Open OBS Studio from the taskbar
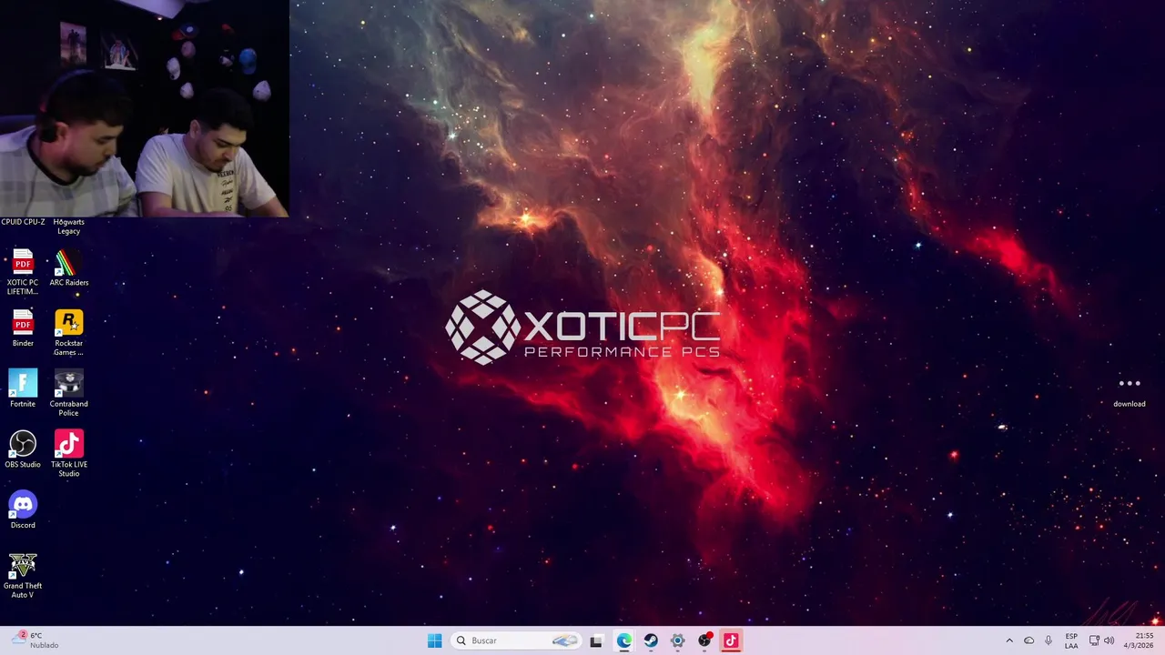1165x655 pixels. tap(704, 640)
